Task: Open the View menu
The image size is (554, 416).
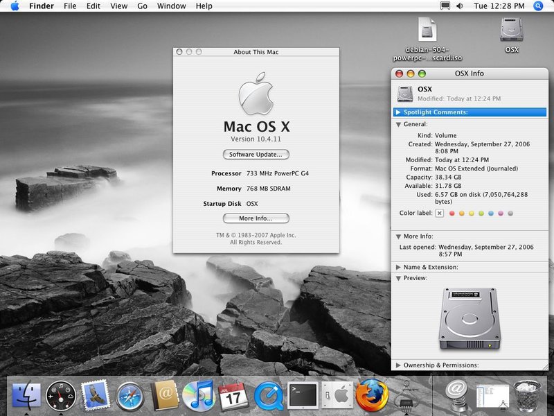Action: click(118, 6)
